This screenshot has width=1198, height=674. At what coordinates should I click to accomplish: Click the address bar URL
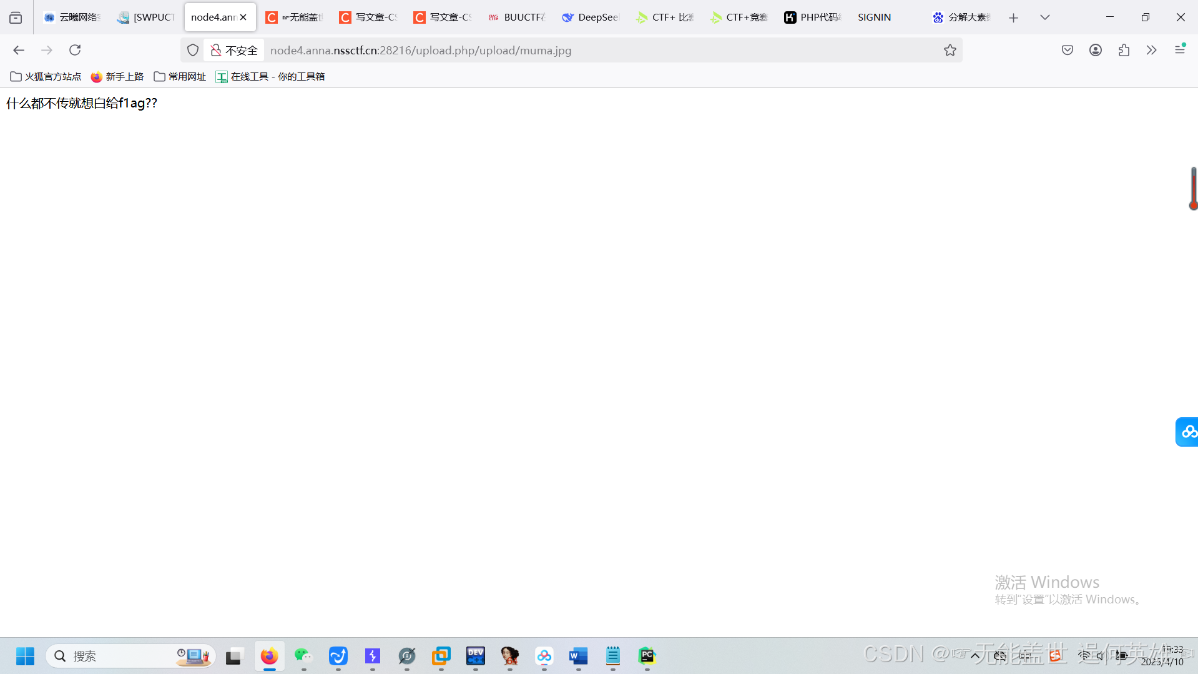click(421, 50)
